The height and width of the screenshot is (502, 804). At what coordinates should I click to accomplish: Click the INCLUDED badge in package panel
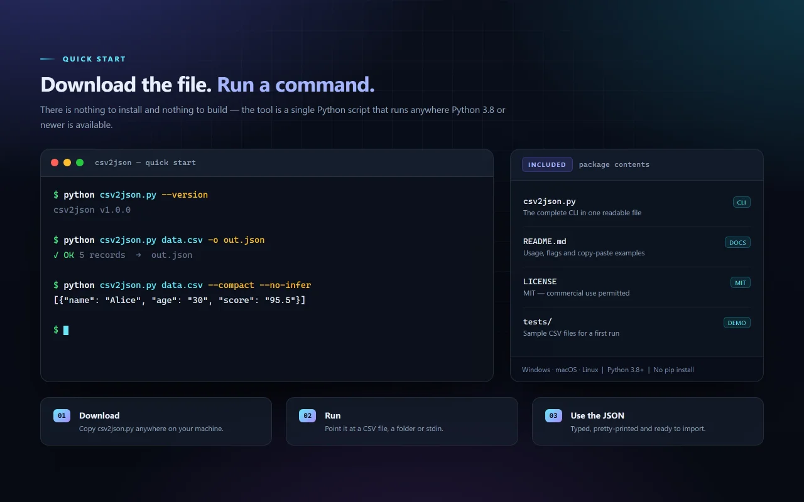point(547,164)
